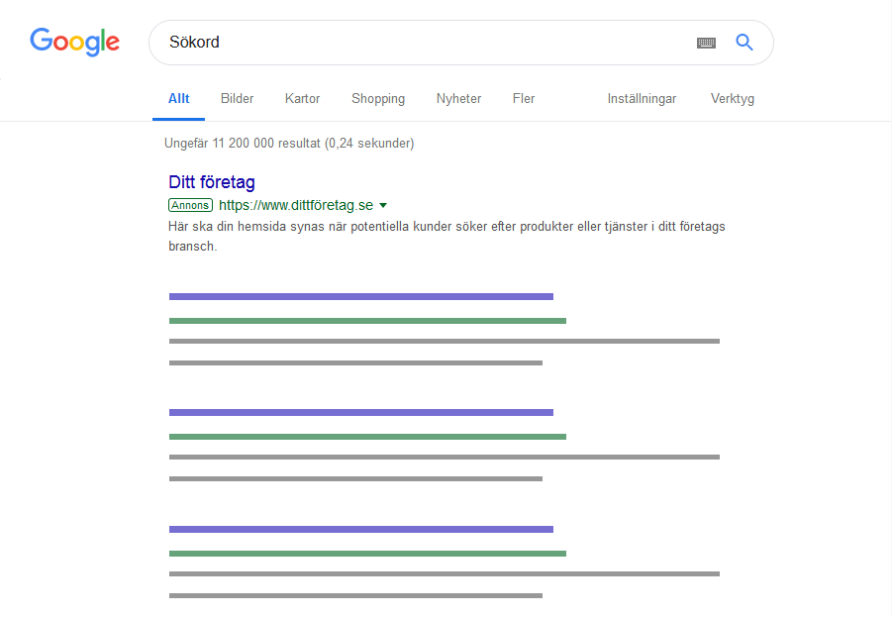
Task: Switch to the Kartor tab
Action: coord(302,98)
